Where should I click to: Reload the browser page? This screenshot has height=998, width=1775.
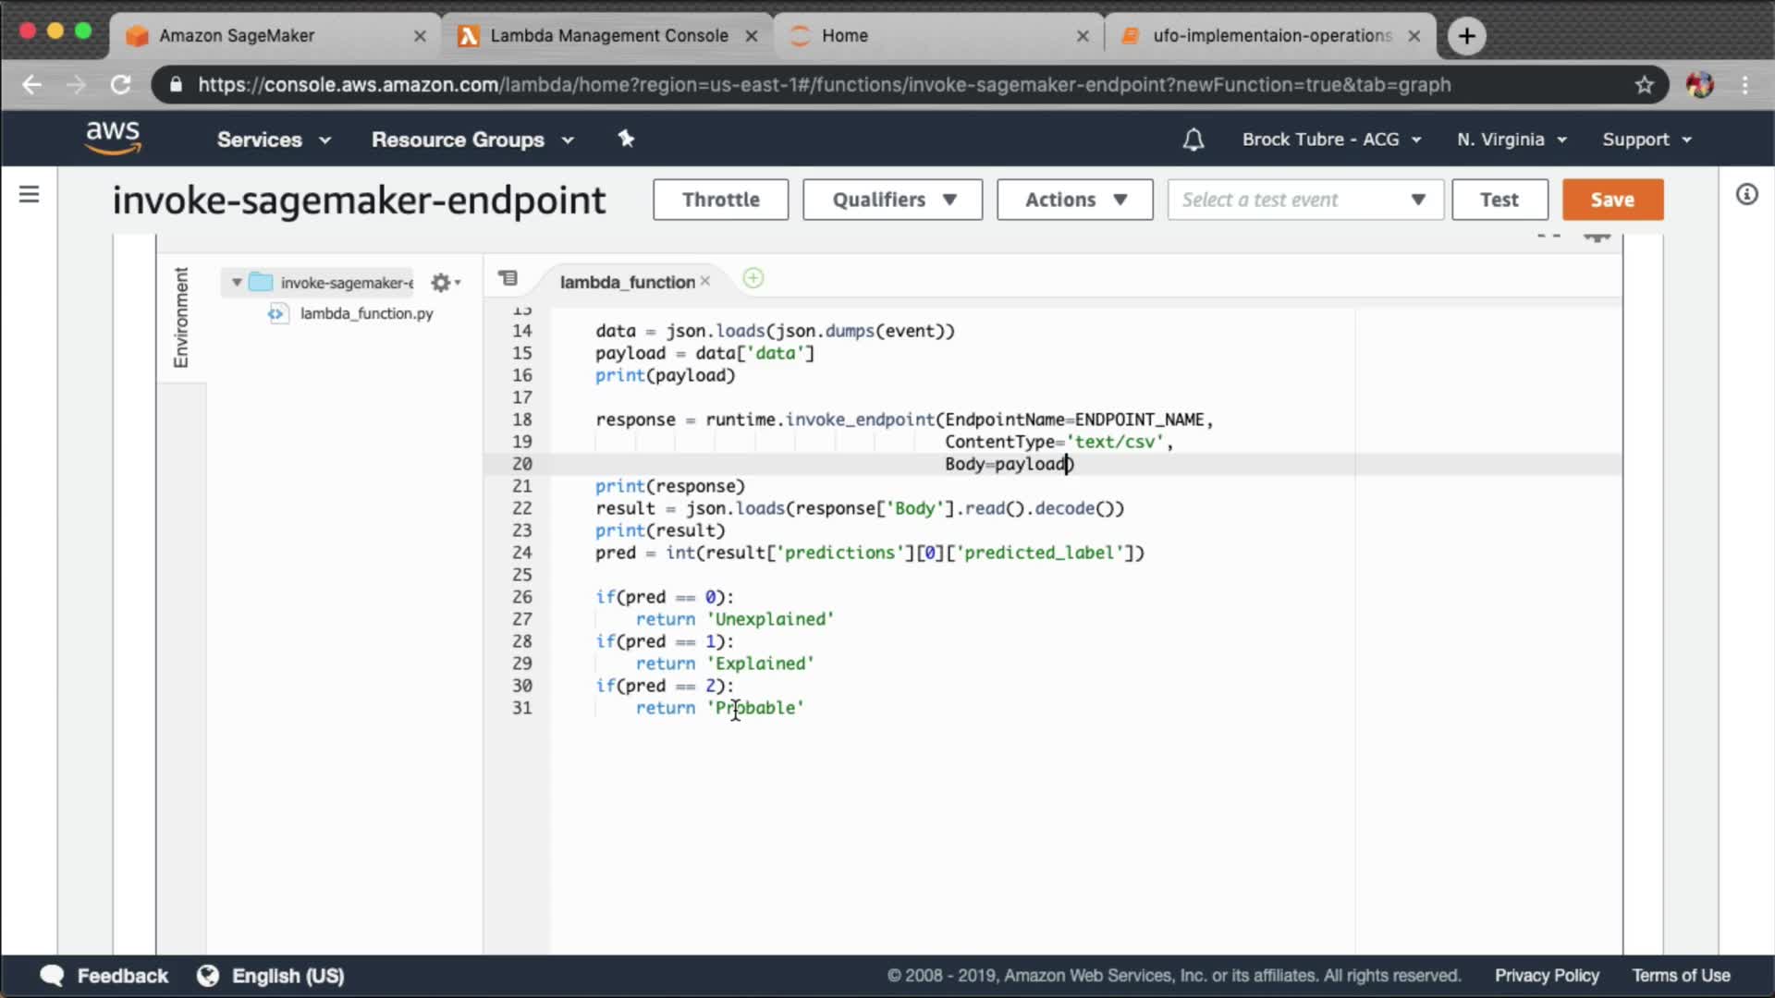tap(120, 85)
